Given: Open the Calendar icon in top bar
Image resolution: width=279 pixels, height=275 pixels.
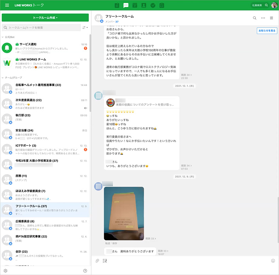Looking at the screenshot, I should 135,5.
